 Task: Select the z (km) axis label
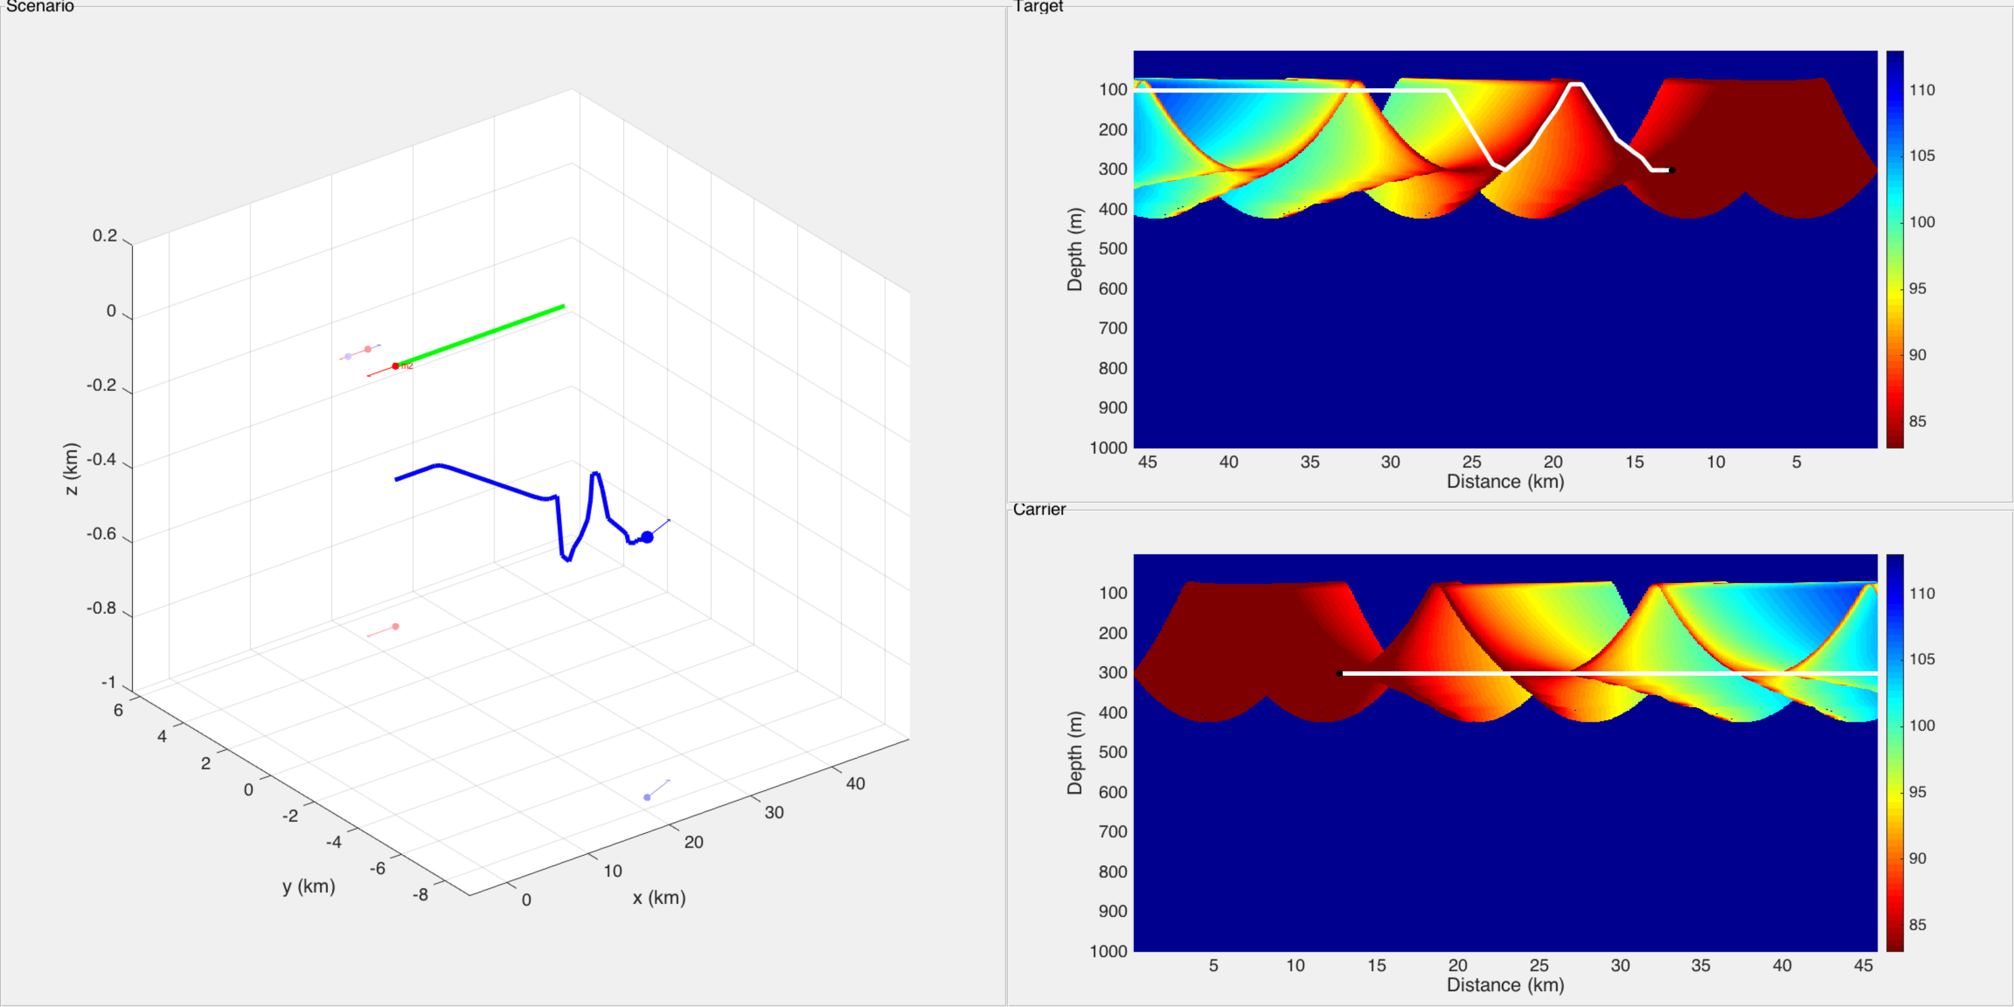(71, 469)
